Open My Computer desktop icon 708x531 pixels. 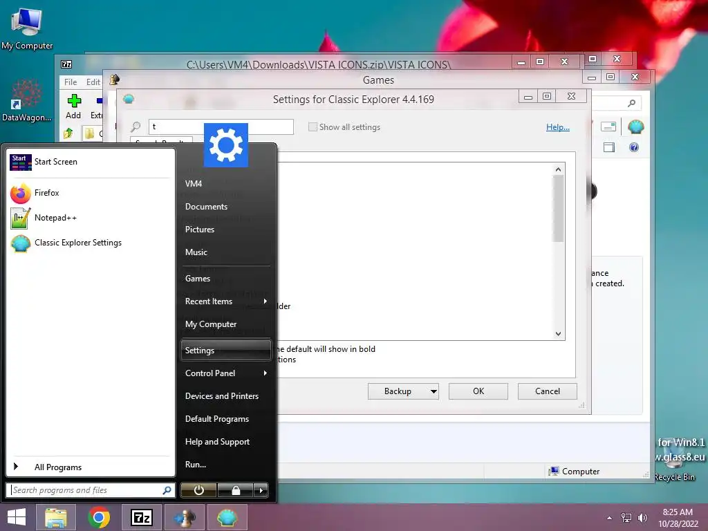click(27, 28)
